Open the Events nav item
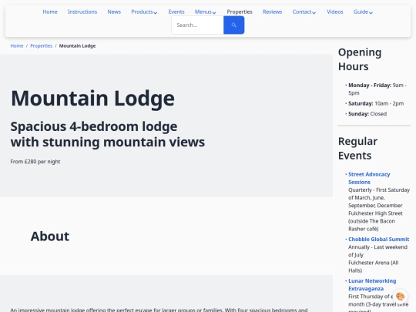416x312 pixels. click(176, 12)
